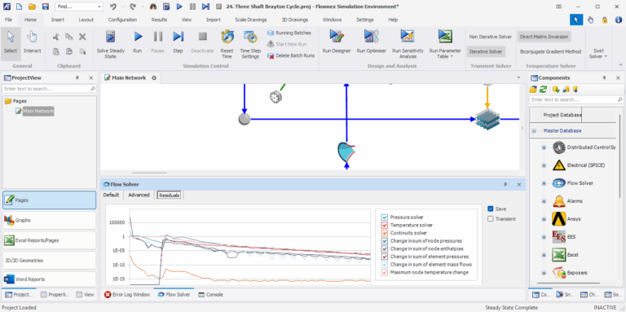Toggle the Temperature solver checkbox
Screen dimensions: 626x312
385,225
